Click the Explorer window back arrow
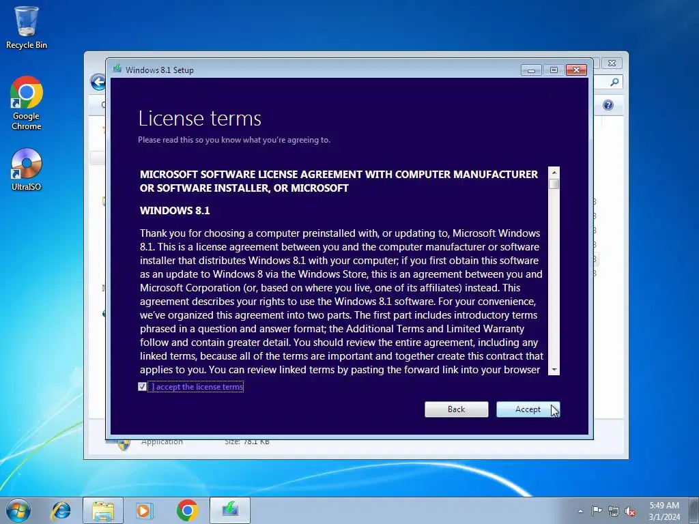Viewport: 699px width, 524px height. (x=98, y=82)
